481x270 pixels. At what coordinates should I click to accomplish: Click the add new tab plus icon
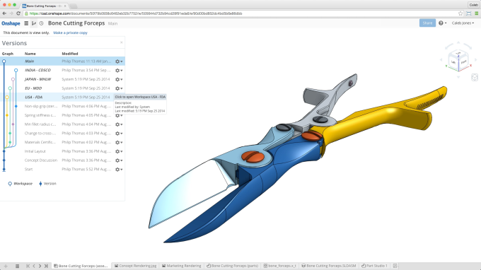tap(6, 266)
